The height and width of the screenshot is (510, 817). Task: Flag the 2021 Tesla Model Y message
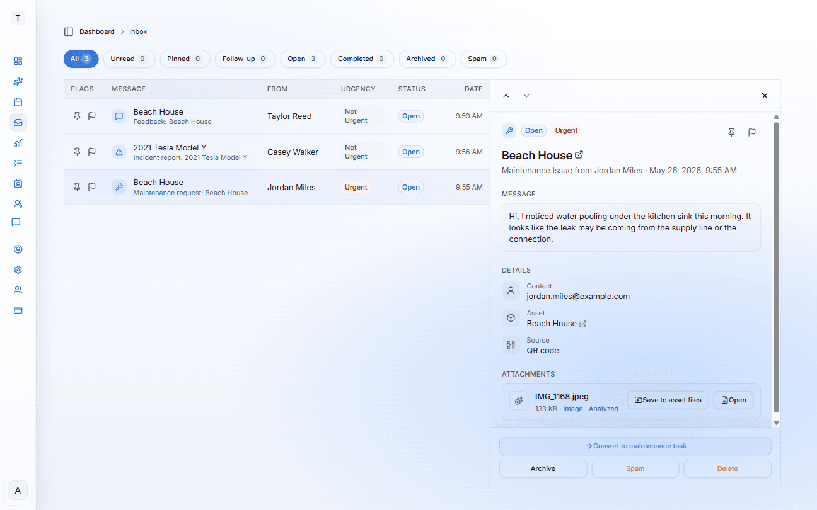pos(92,152)
